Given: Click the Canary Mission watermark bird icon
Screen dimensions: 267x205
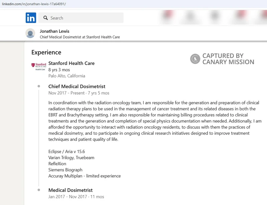Looking at the screenshot, I should pos(195,59).
